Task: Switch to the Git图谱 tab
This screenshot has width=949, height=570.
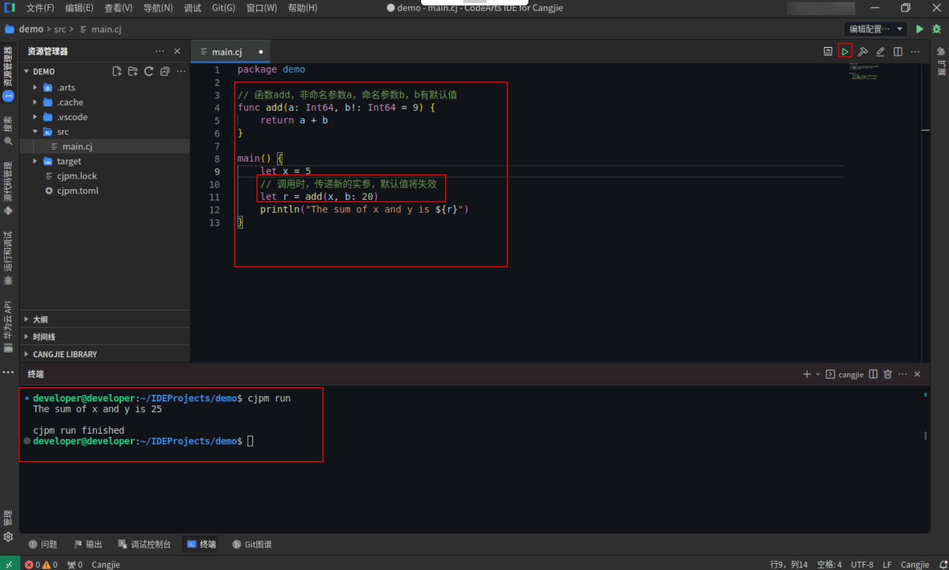Action: click(252, 544)
